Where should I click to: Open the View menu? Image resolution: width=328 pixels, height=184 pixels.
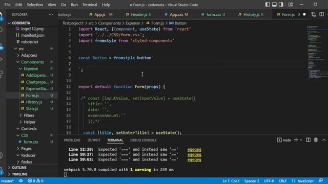(x=52, y=5)
